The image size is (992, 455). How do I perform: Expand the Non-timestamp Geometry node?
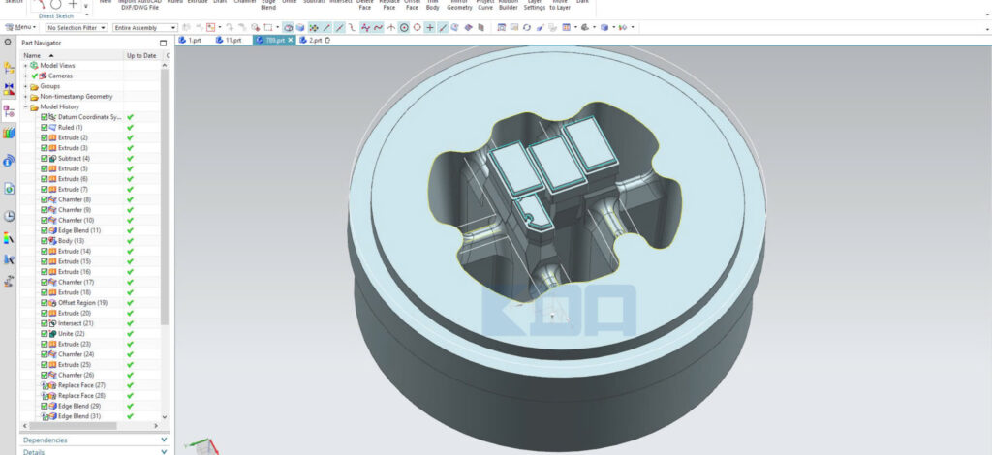(26, 97)
